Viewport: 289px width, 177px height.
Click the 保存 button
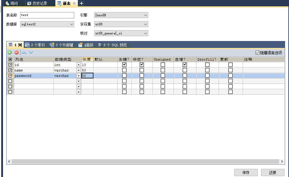pyautogui.click(x=246, y=172)
